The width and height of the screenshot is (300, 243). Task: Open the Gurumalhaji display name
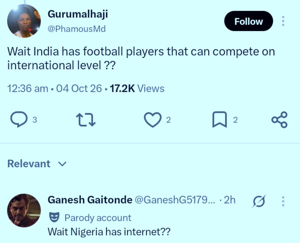click(77, 14)
